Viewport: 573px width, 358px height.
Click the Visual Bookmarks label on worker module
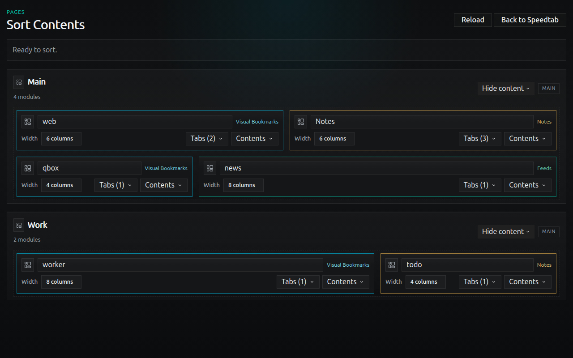click(x=348, y=265)
